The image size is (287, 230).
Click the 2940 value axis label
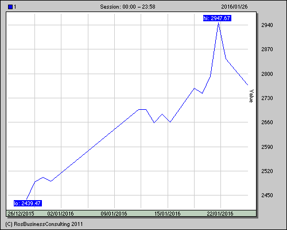pos(267,25)
